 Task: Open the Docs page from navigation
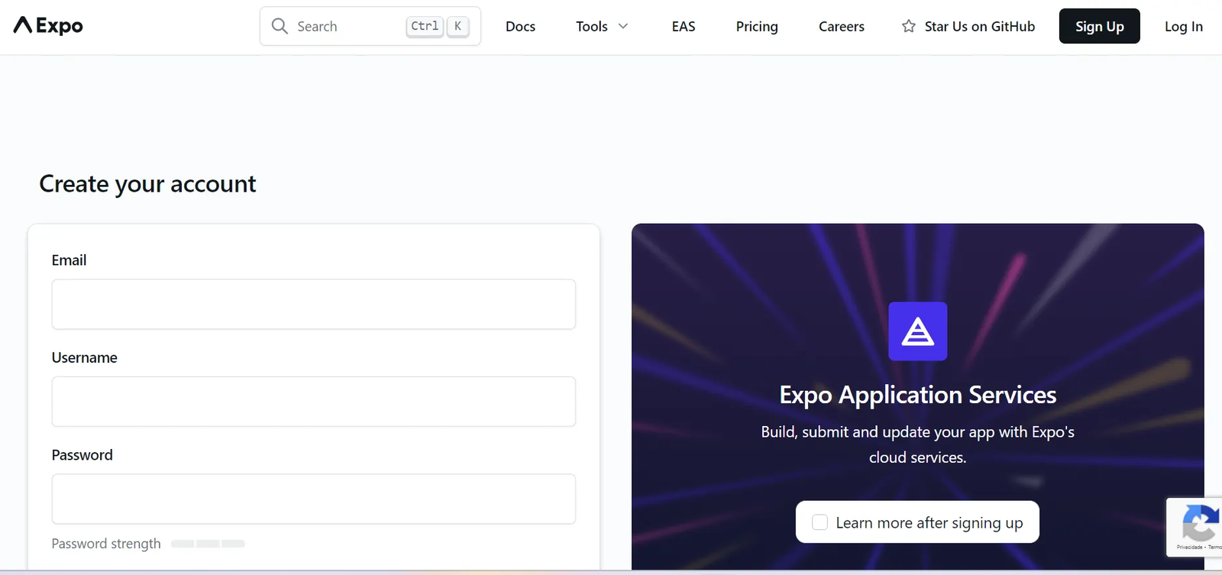click(520, 27)
